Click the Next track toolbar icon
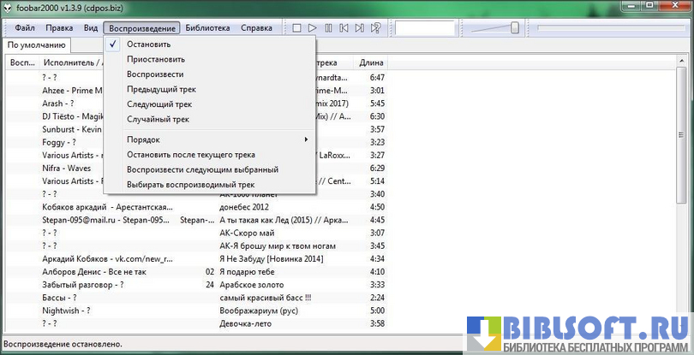The image size is (694, 355). [359, 28]
